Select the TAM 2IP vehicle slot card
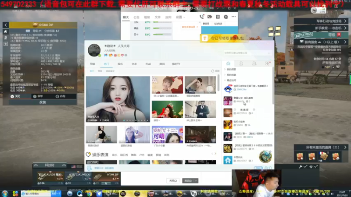 (x=106, y=179)
